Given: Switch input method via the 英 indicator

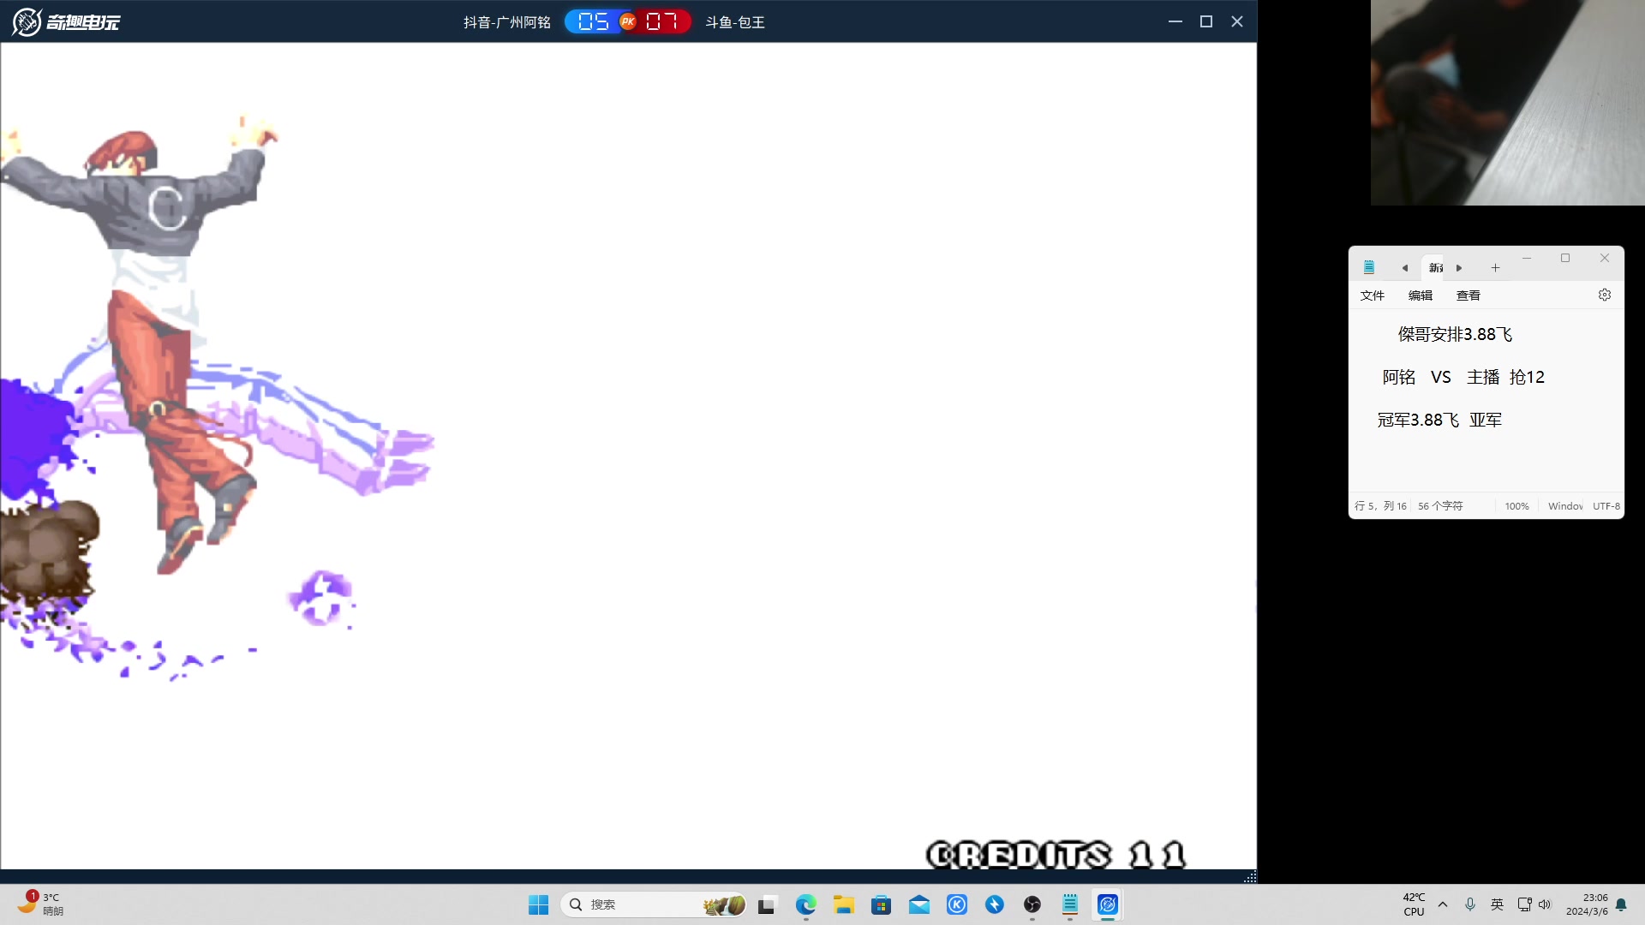Looking at the screenshot, I should pos(1497,904).
